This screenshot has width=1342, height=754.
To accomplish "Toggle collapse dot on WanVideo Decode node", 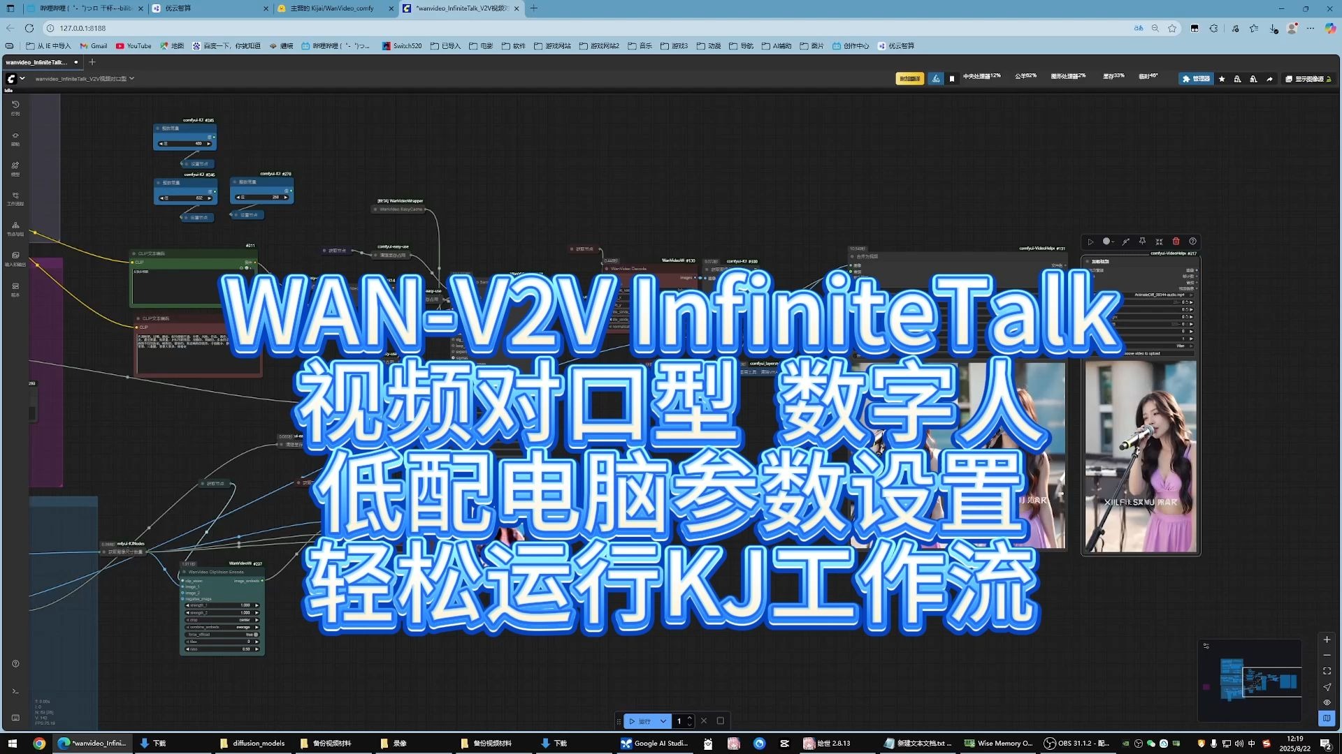I will [x=607, y=269].
